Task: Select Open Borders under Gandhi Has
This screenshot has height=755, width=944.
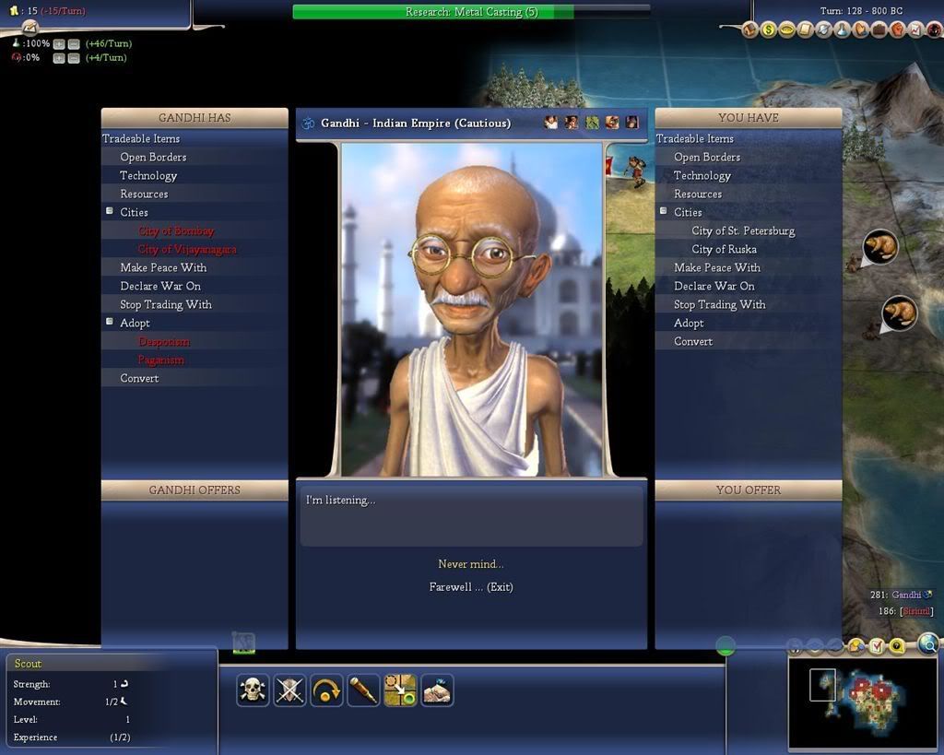Action: [x=153, y=157]
